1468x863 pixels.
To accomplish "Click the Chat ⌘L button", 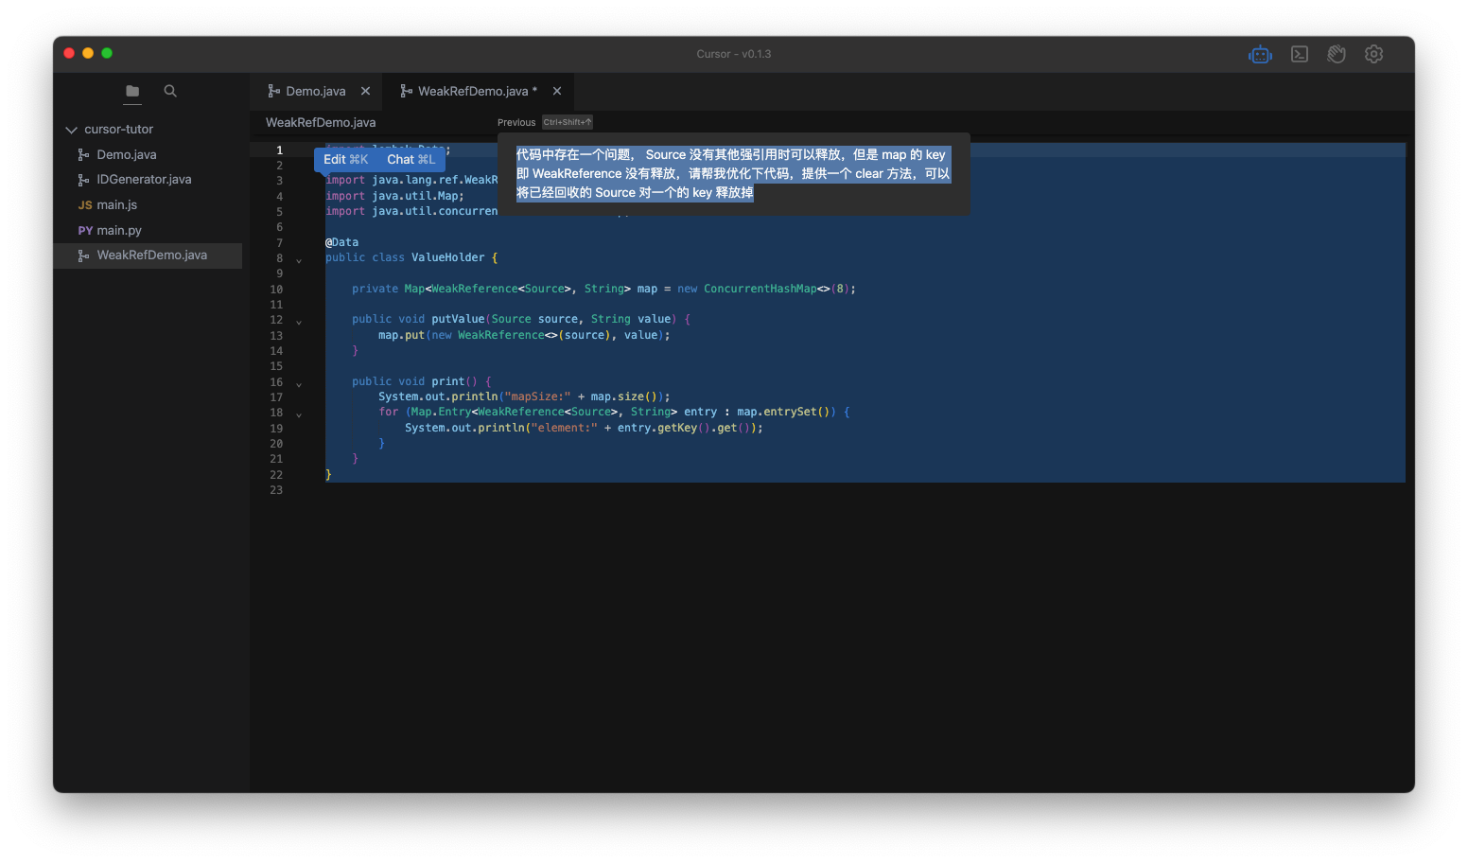I will [411, 160].
